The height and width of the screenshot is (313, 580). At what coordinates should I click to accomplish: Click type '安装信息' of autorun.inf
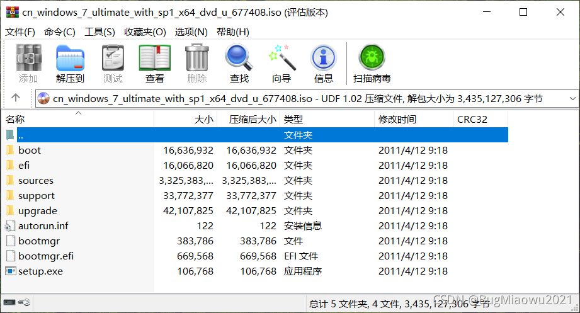click(x=303, y=225)
